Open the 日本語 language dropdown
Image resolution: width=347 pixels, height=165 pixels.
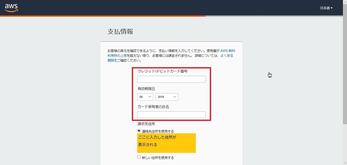click(x=326, y=8)
